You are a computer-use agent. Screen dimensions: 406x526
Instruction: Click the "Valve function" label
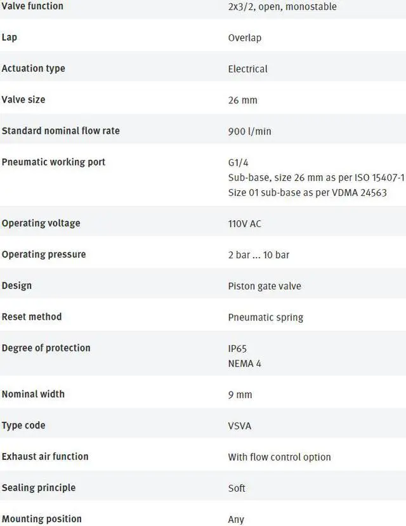32,6
